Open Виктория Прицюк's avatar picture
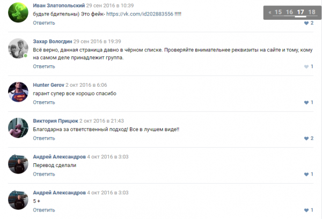 18,128
